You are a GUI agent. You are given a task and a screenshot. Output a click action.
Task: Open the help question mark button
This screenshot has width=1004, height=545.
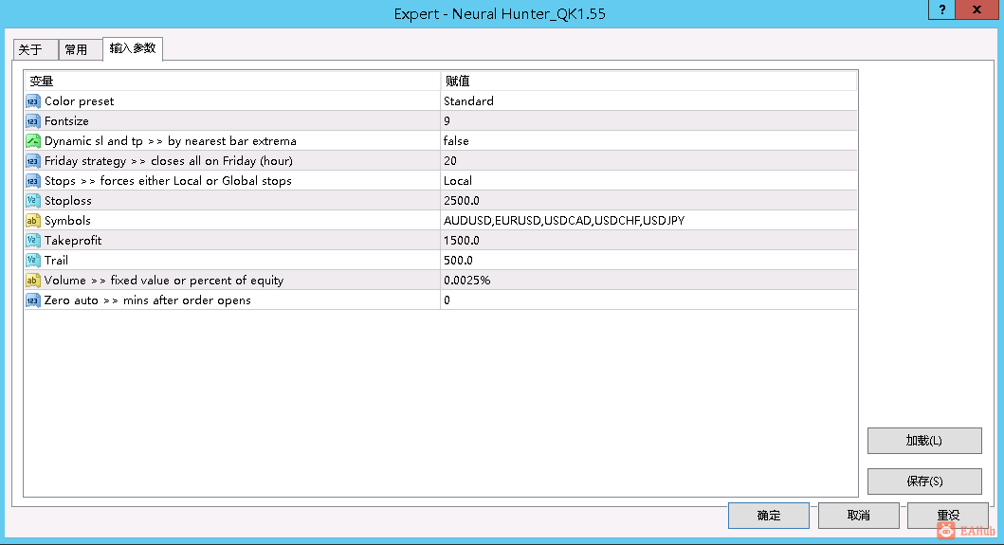tap(941, 9)
